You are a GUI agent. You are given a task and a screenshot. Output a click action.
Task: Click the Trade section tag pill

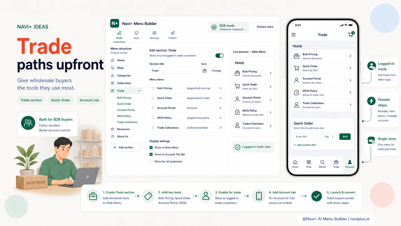click(x=31, y=100)
